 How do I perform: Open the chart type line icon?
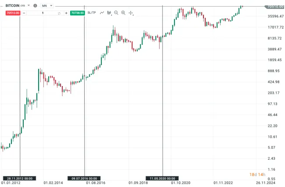tap(102, 13)
